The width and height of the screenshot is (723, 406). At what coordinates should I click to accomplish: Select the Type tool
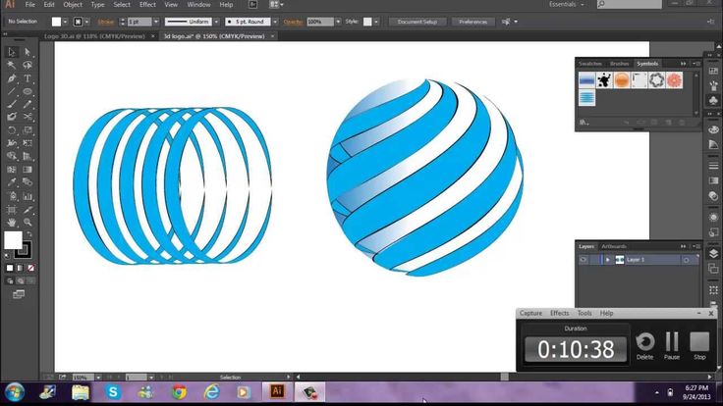pyautogui.click(x=28, y=78)
